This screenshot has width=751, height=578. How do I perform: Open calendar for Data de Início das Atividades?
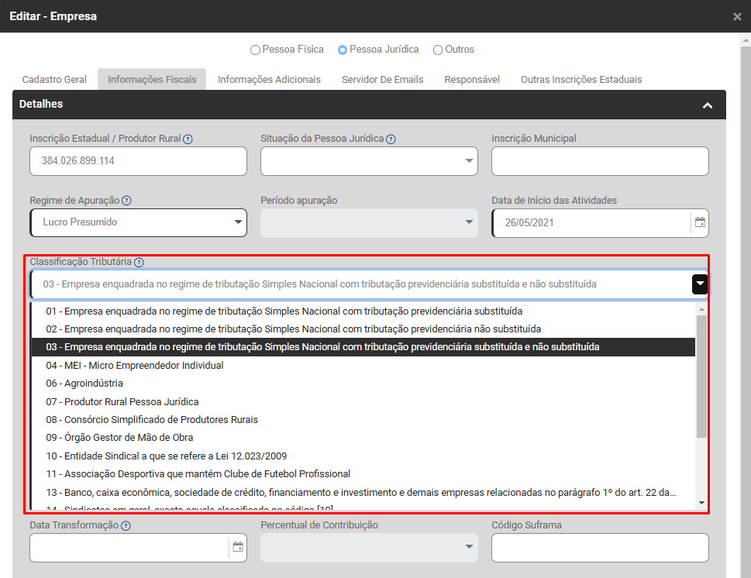coord(700,222)
